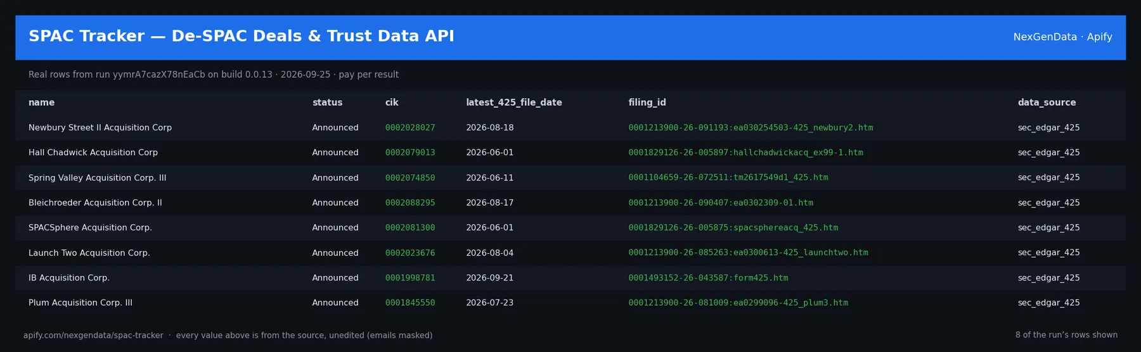Click Announced status in Launch Two row
Screen dimensions: 1141x352
pyautogui.click(x=335, y=253)
